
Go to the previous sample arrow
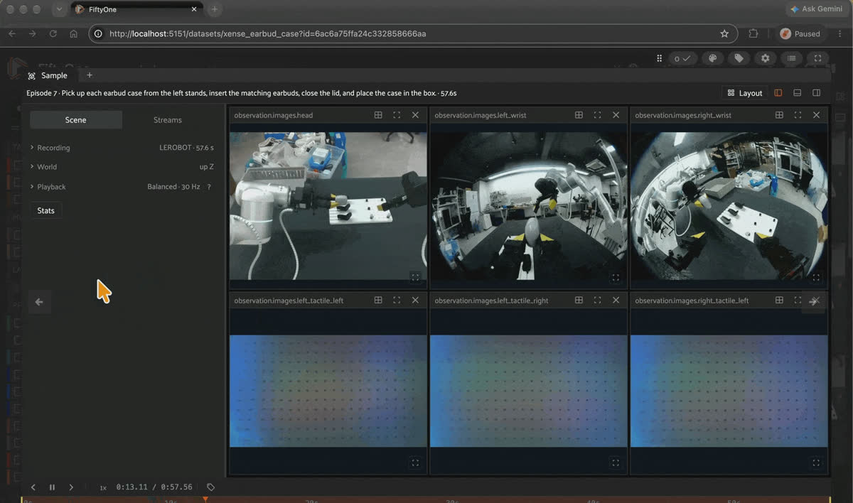pyautogui.click(x=39, y=302)
